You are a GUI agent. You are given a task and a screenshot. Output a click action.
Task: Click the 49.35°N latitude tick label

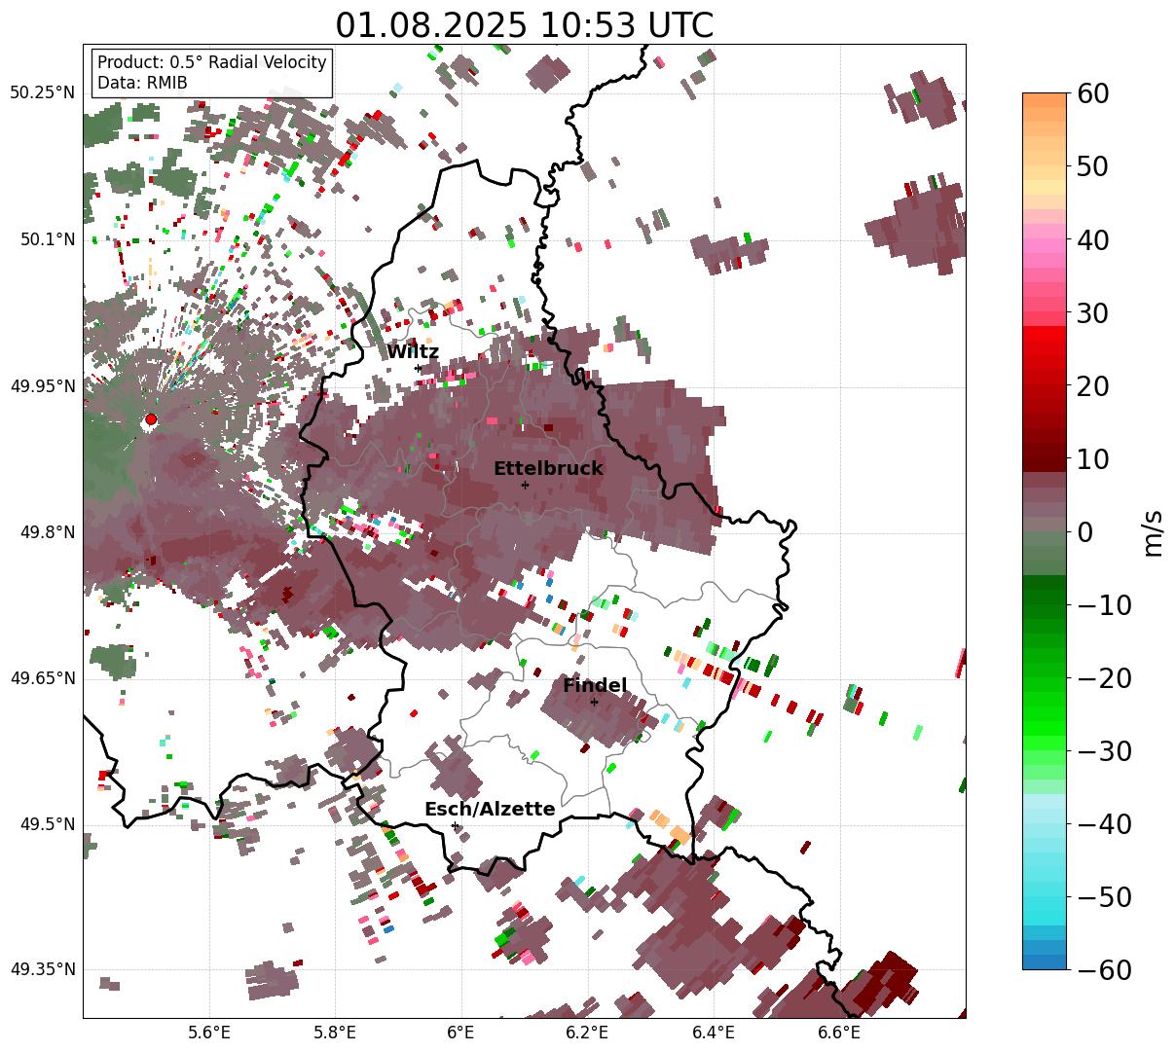(42, 969)
